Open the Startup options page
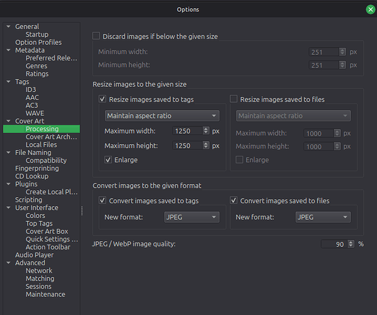Image resolution: width=377 pixels, height=315 pixels. (37, 35)
